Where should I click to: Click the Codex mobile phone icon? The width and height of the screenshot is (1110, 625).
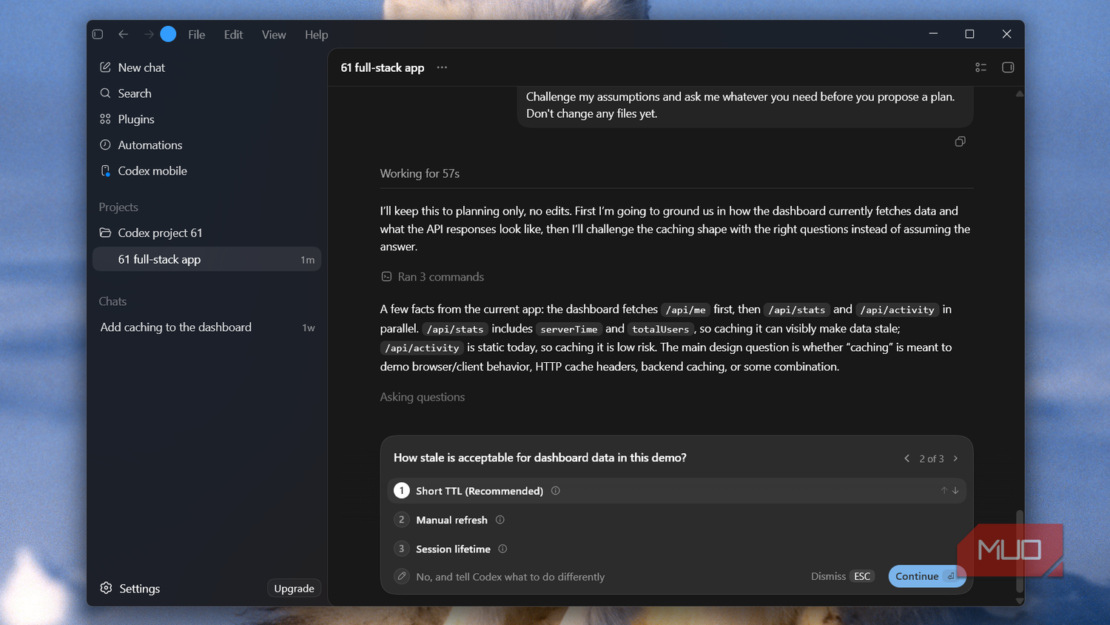(105, 171)
